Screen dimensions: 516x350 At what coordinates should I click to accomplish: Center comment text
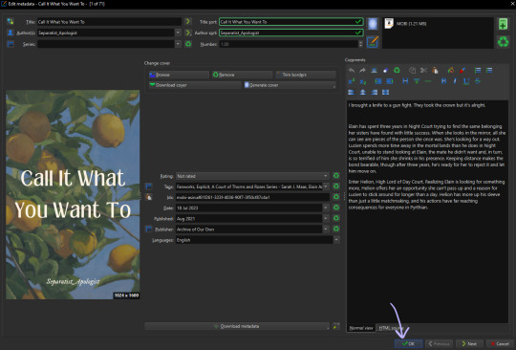click(363, 92)
